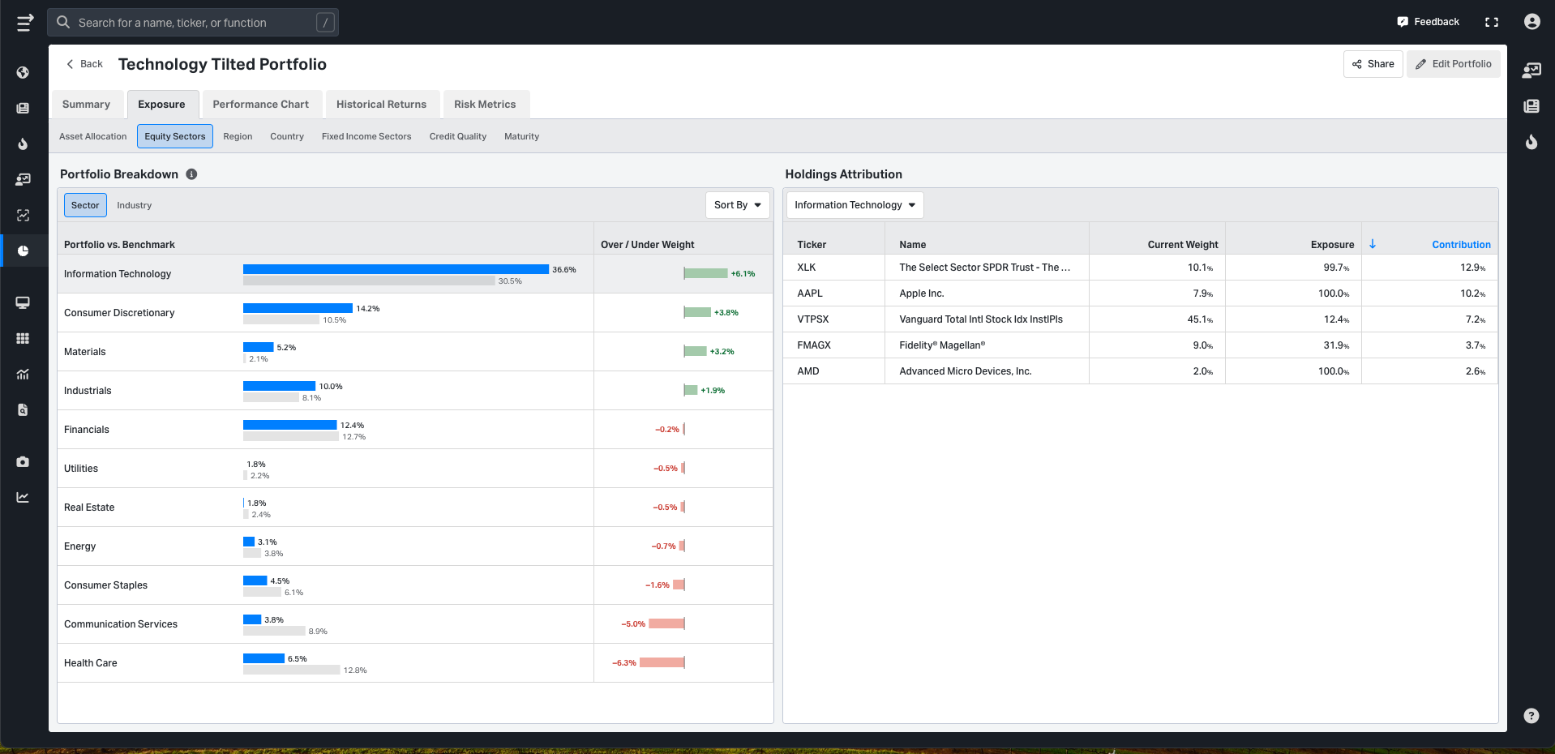Select the grid heatmap sidebar icon

[23, 338]
